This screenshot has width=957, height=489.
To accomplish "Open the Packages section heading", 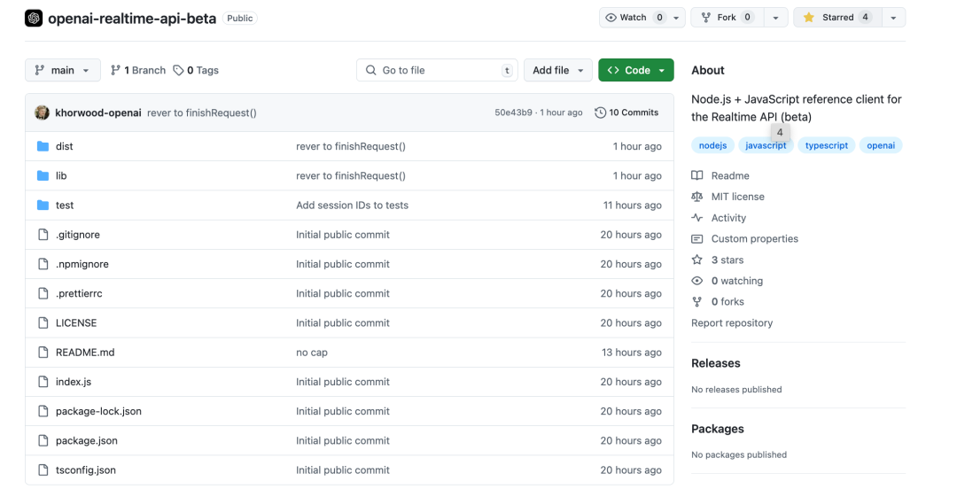I will [717, 429].
